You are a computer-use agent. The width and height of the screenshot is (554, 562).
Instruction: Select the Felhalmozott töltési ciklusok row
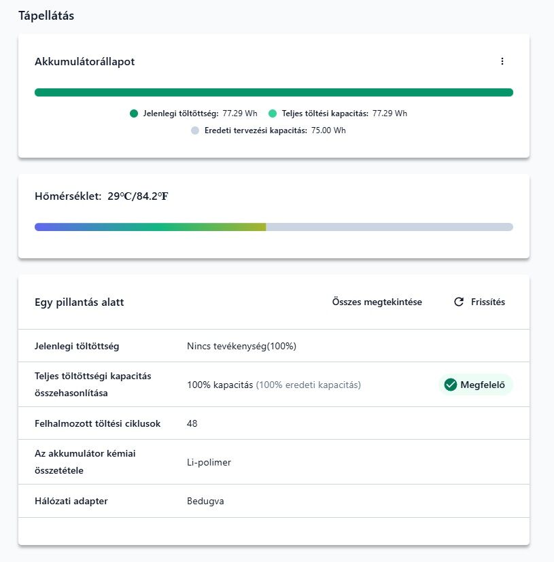[x=273, y=423]
